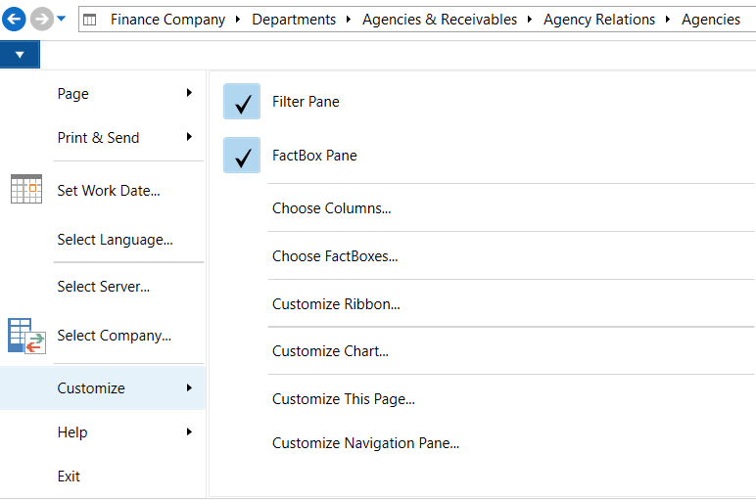Expand the Help submenu arrow

coord(188,432)
